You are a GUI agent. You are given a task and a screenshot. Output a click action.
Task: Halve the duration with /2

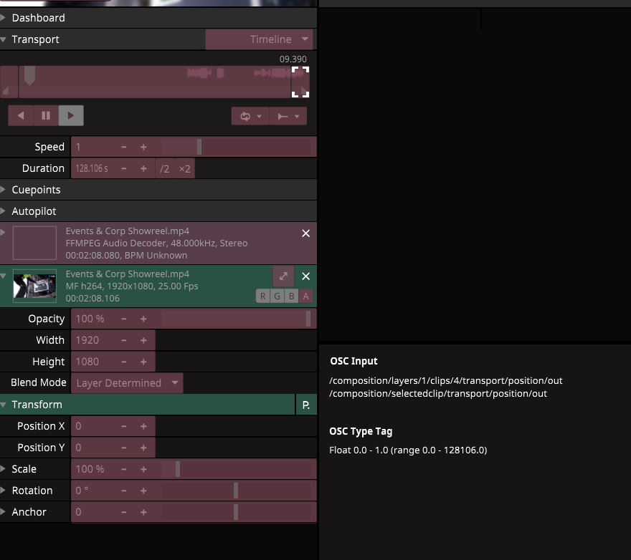(x=165, y=168)
